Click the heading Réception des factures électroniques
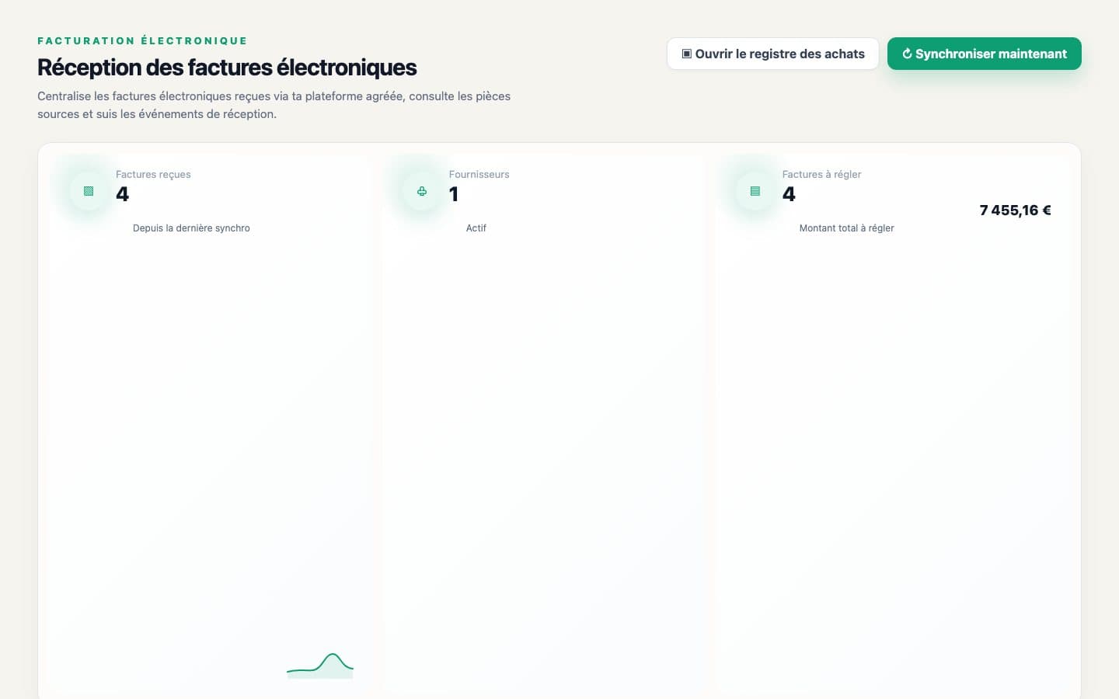Image resolution: width=1119 pixels, height=699 pixels. click(x=227, y=68)
